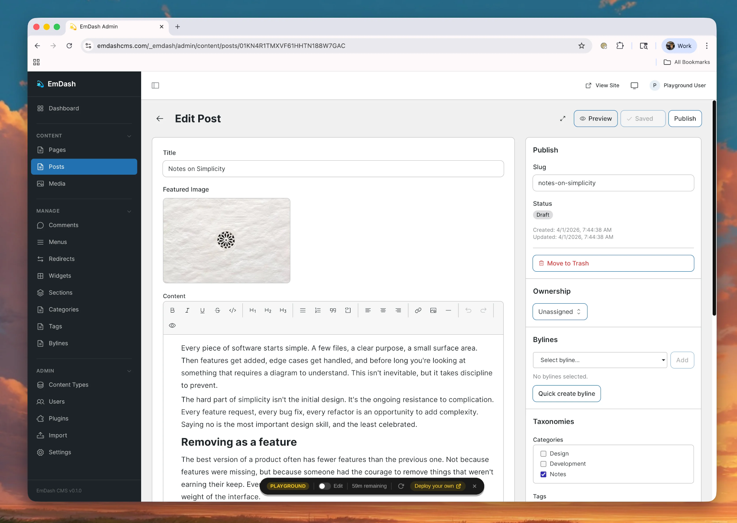Insert a blockquote from toolbar
Image resolution: width=737 pixels, height=523 pixels.
click(333, 310)
